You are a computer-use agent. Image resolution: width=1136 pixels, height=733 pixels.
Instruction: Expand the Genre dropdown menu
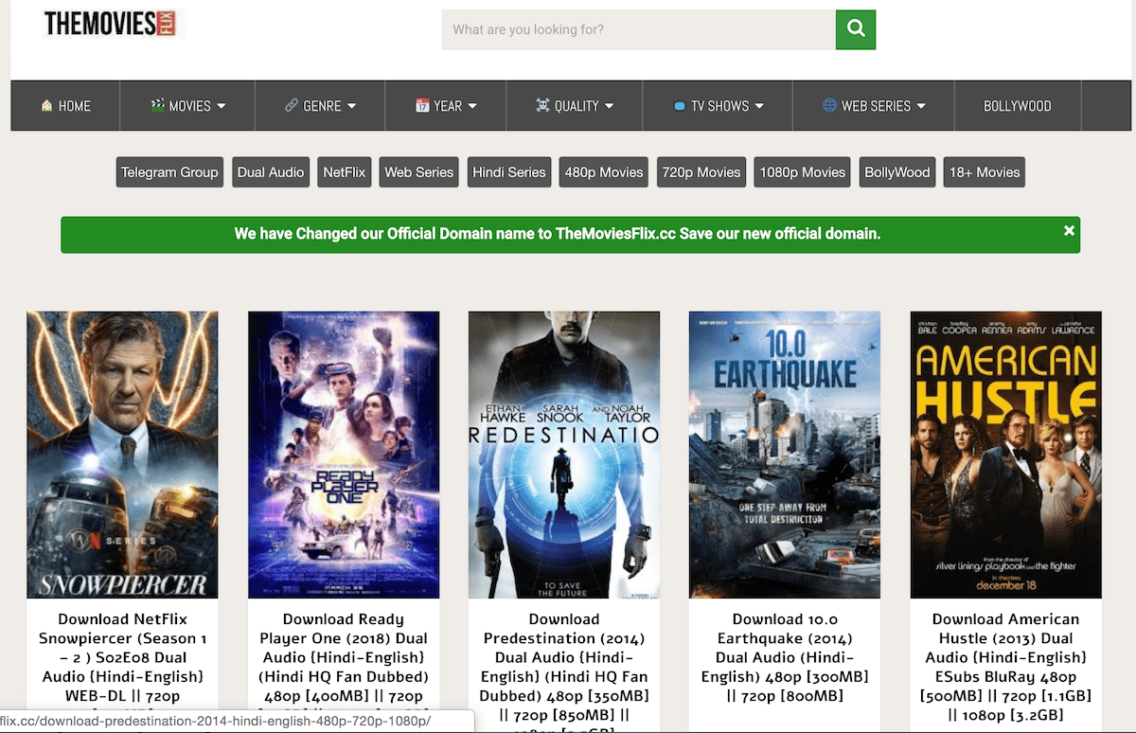[320, 106]
